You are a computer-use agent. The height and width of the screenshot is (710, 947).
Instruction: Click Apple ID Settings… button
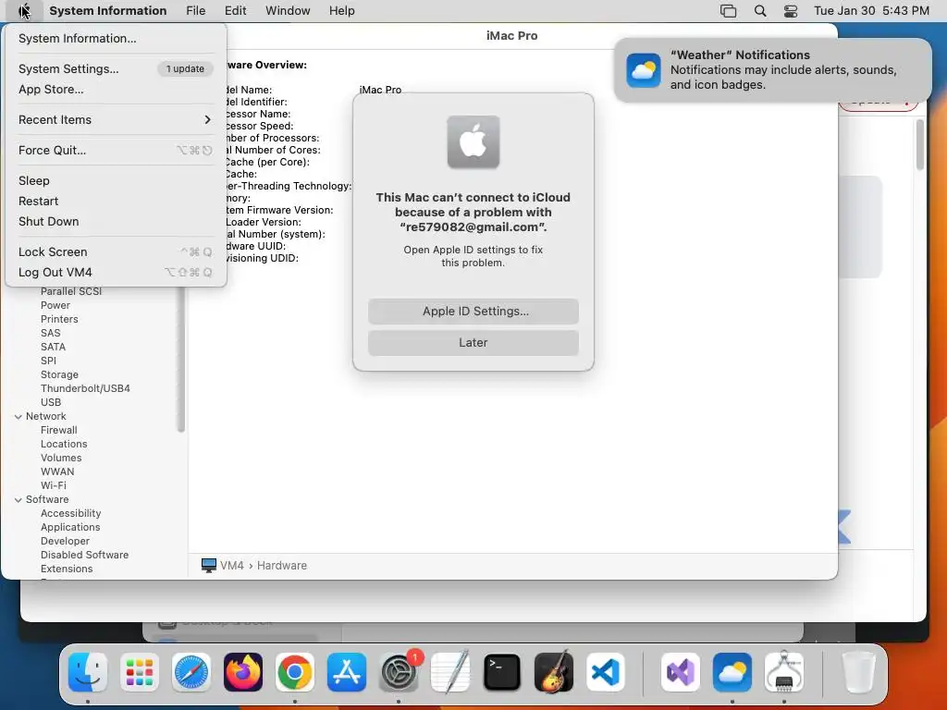pos(473,312)
